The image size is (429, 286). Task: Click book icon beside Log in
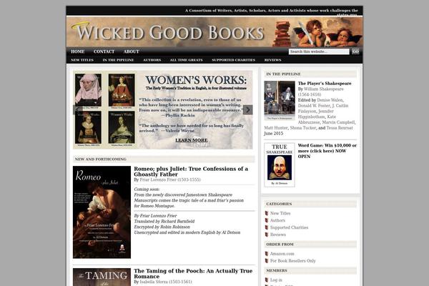(x=267, y=280)
